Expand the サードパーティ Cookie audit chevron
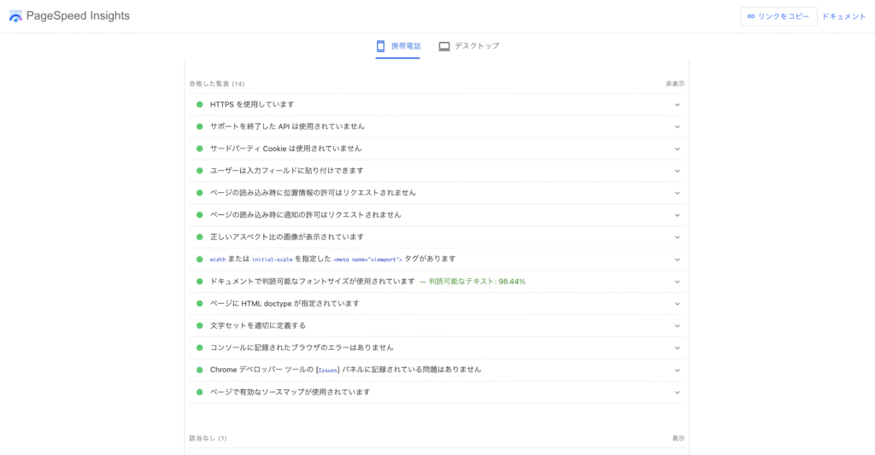The width and height of the screenshot is (875, 455). (x=677, y=149)
